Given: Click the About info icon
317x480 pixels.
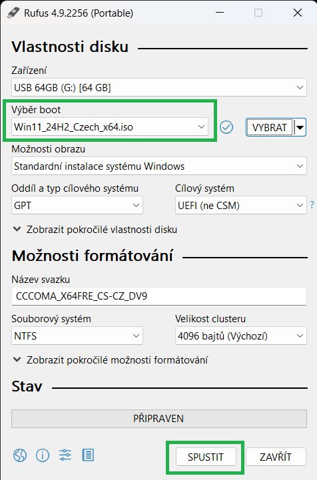Looking at the screenshot, I should point(43,455).
